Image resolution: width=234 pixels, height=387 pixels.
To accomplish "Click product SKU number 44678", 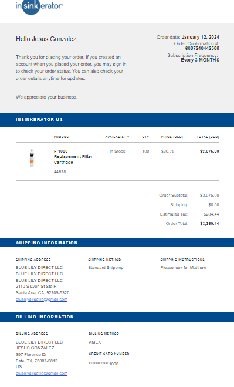I will pyautogui.click(x=60, y=172).
